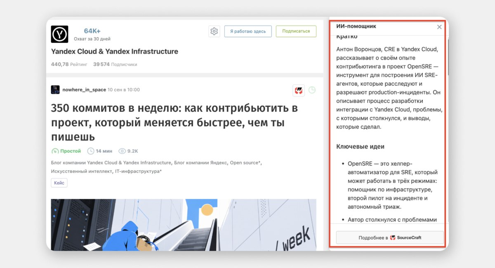Click the 'Я работаю здесь' button
The width and height of the screenshot is (495, 268).
[248, 31]
